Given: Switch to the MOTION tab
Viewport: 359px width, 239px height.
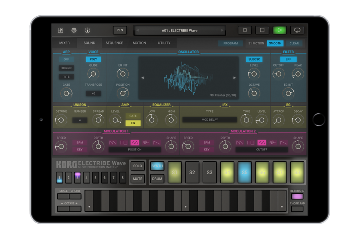Looking at the screenshot, I should (x=139, y=43).
